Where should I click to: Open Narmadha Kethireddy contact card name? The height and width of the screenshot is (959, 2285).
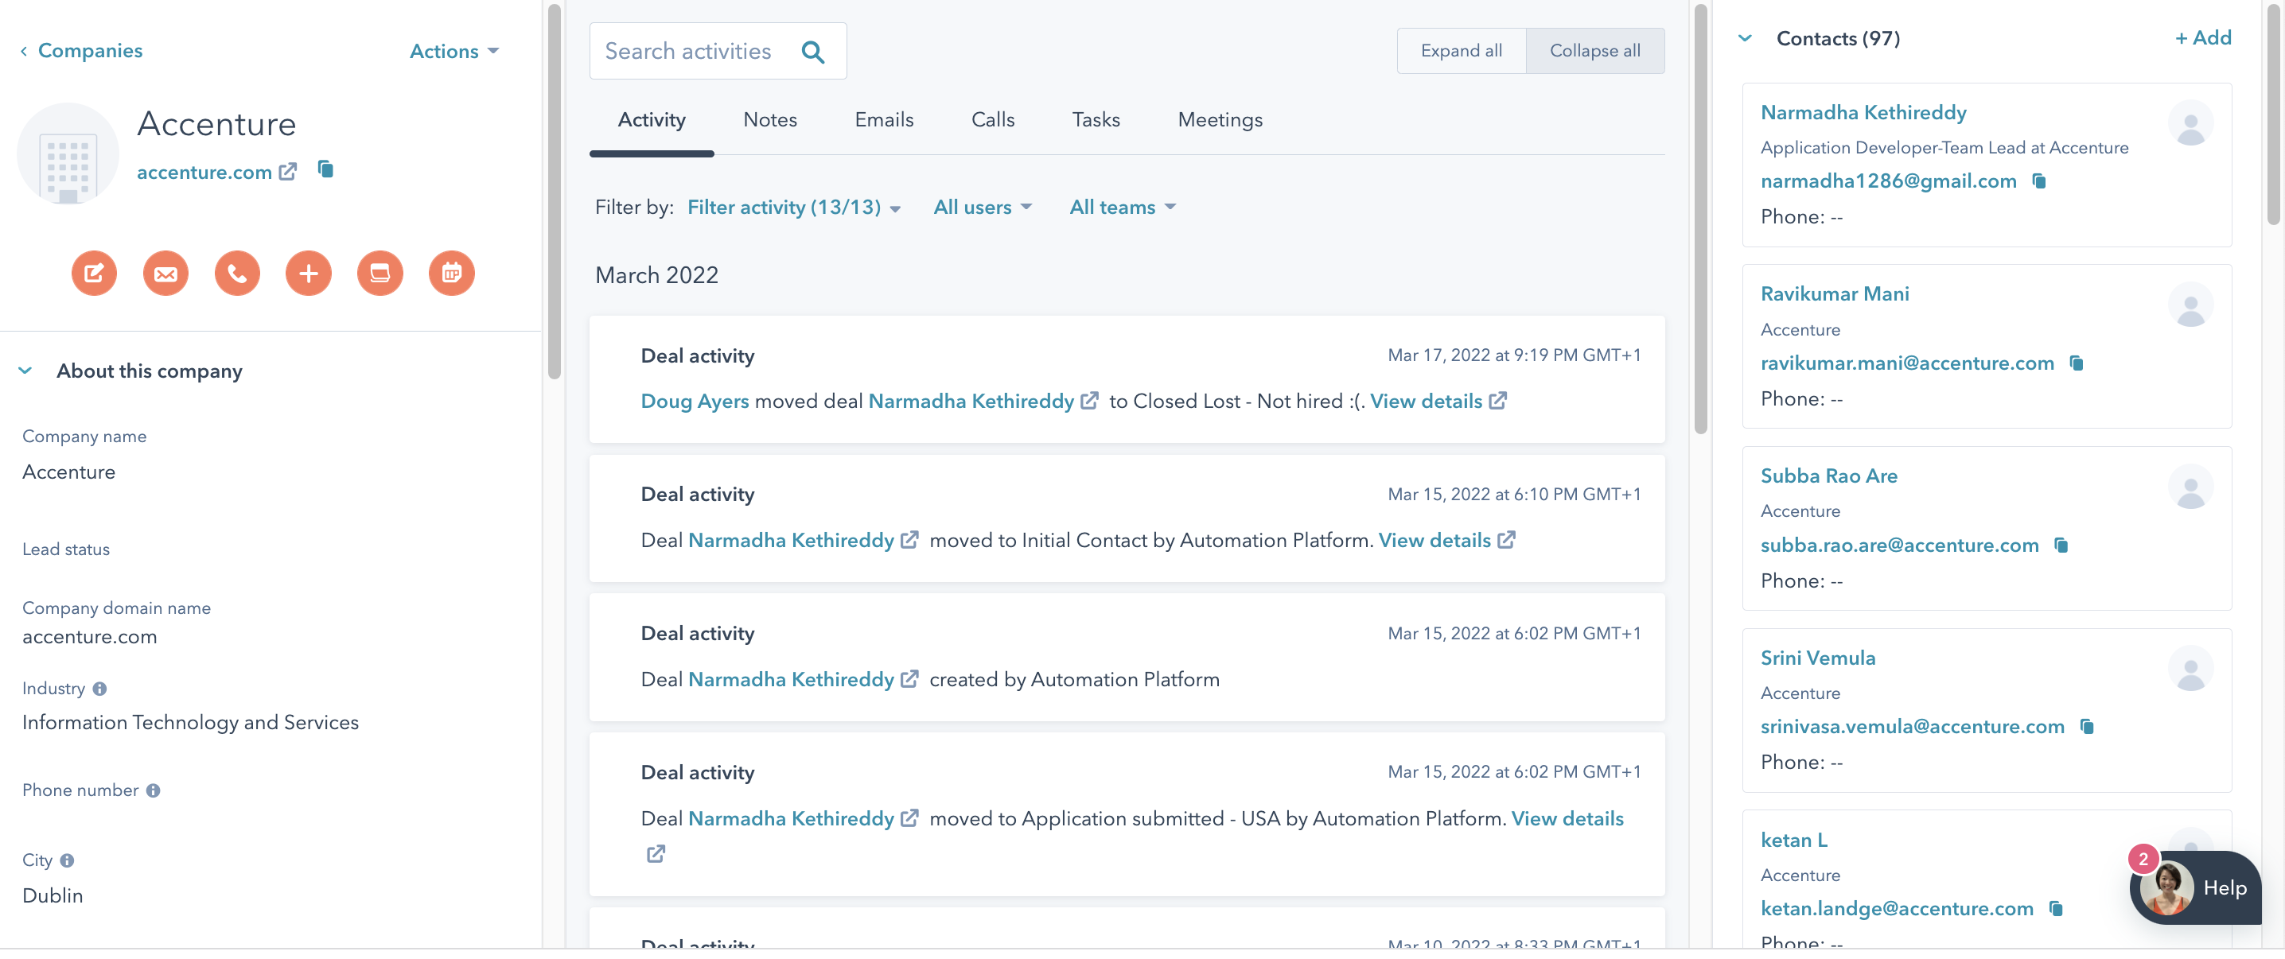coord(1863,113)
